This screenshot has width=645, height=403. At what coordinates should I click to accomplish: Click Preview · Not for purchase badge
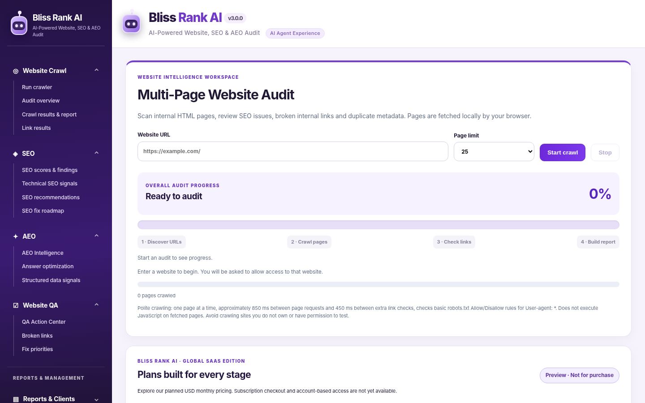click(580, 375)
